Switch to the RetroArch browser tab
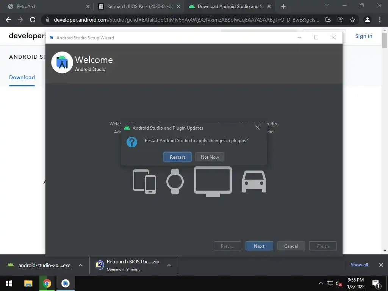Screen dimensions: 388x291 (x=48, y=6)
